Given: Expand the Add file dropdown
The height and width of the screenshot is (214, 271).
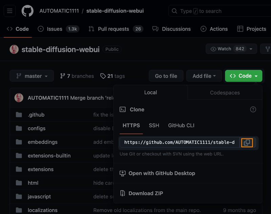Looking at the screenshot, I should [204, 76].
